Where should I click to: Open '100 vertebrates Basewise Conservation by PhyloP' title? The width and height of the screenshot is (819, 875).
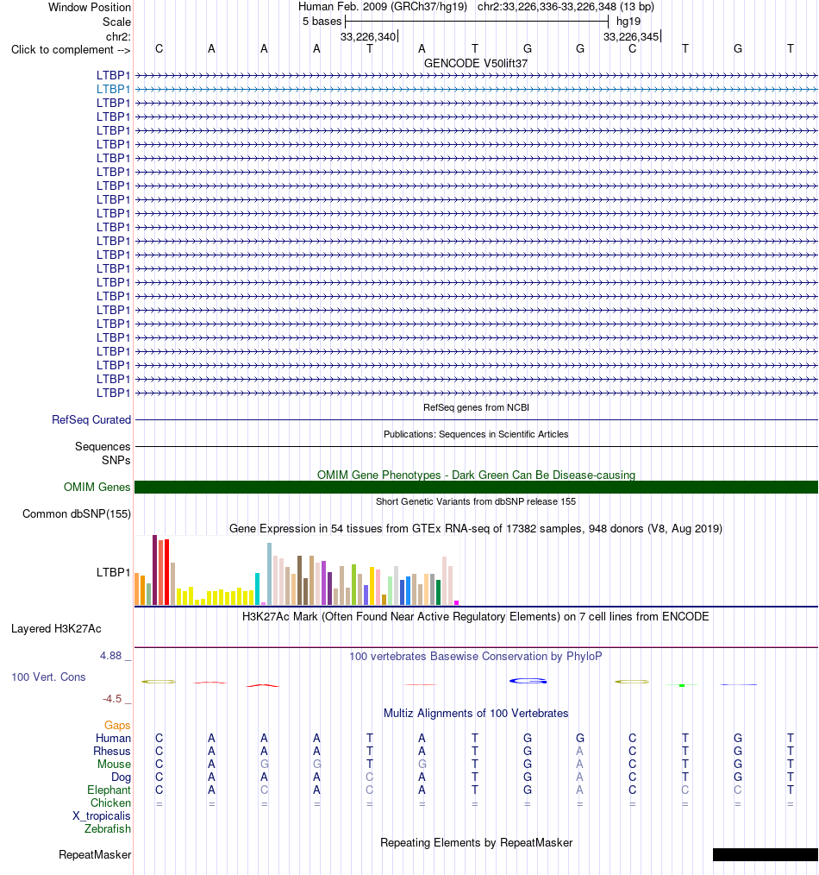pos(476,656)
